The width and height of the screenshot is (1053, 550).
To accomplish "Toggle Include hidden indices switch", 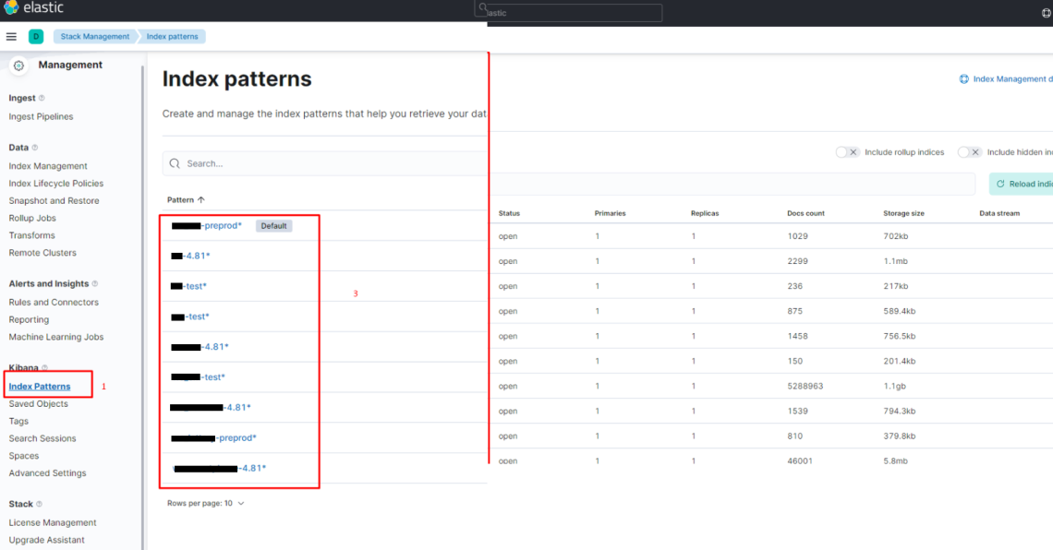I will (x=969, y=152).
